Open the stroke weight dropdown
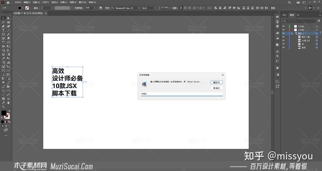Viewport: 322px width, 171px height. (x=52, y=8)
